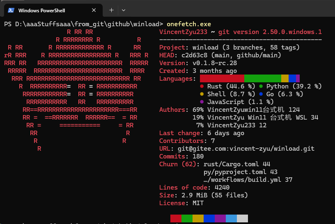
Task: Click the Created 3 months ago line
Action: (198, 71)
